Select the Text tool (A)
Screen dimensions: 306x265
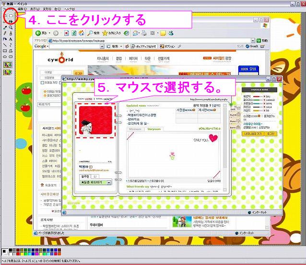coord(11,39)
